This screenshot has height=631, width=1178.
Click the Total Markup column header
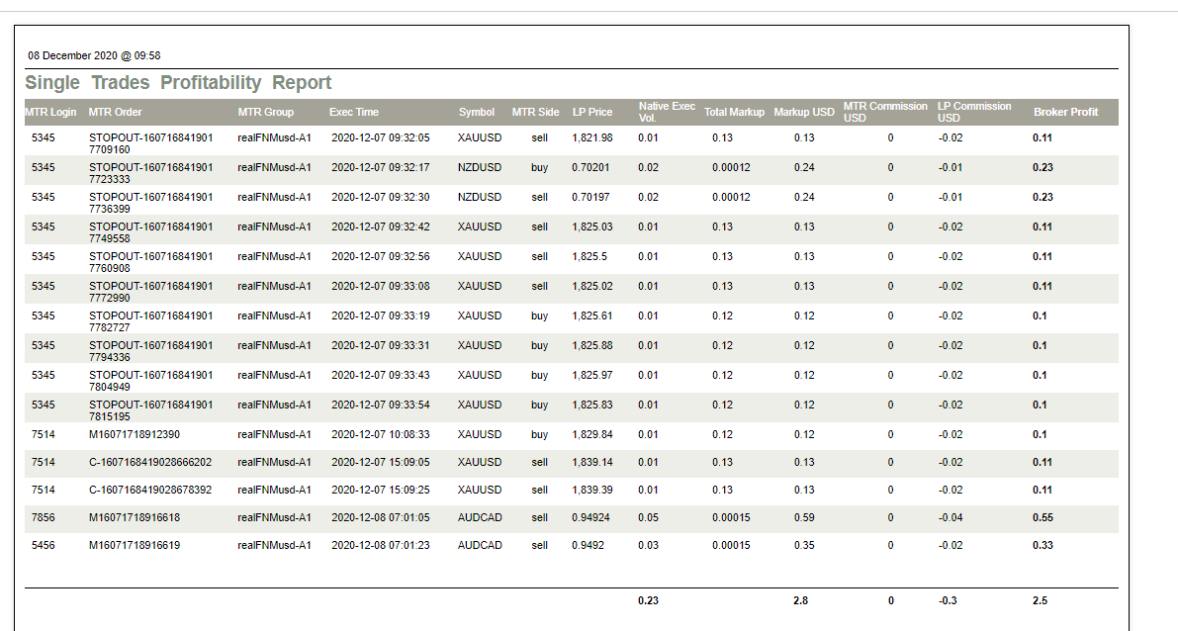pyautogui.click(x=734, y=112)
